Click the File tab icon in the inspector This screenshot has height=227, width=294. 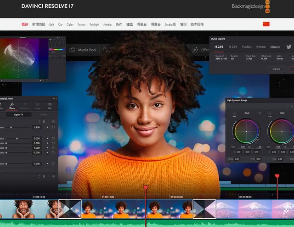coord(50,105)
